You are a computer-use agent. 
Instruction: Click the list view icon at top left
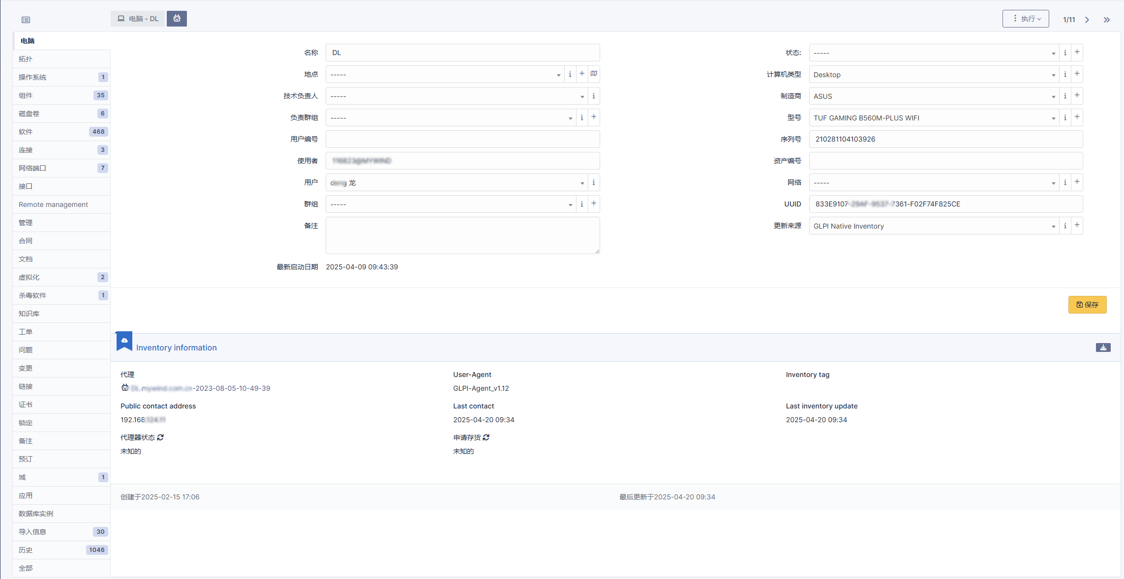click(26, 20)
